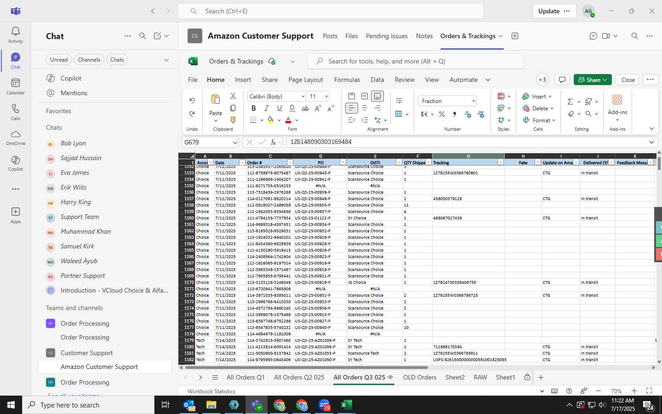Add a new worksheet with plus icon

pyautogui.click(x=541, y=377)
